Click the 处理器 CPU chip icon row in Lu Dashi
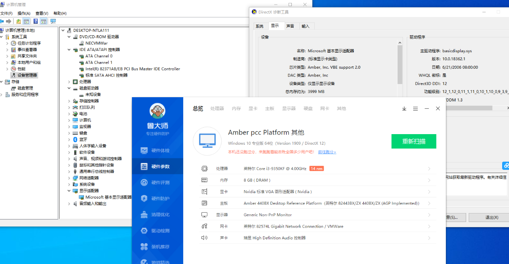 204,169
